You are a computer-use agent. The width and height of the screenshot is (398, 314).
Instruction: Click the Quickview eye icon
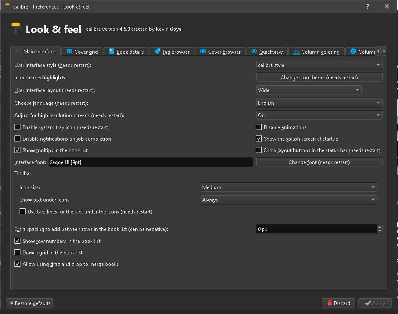(254, 51)
